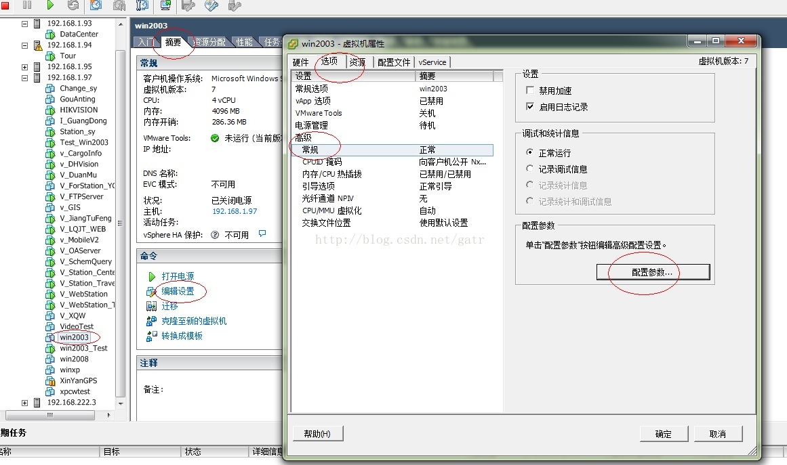Click the blue comment icon by vSphere HA
787x465 pixels.
pos(262,234)
